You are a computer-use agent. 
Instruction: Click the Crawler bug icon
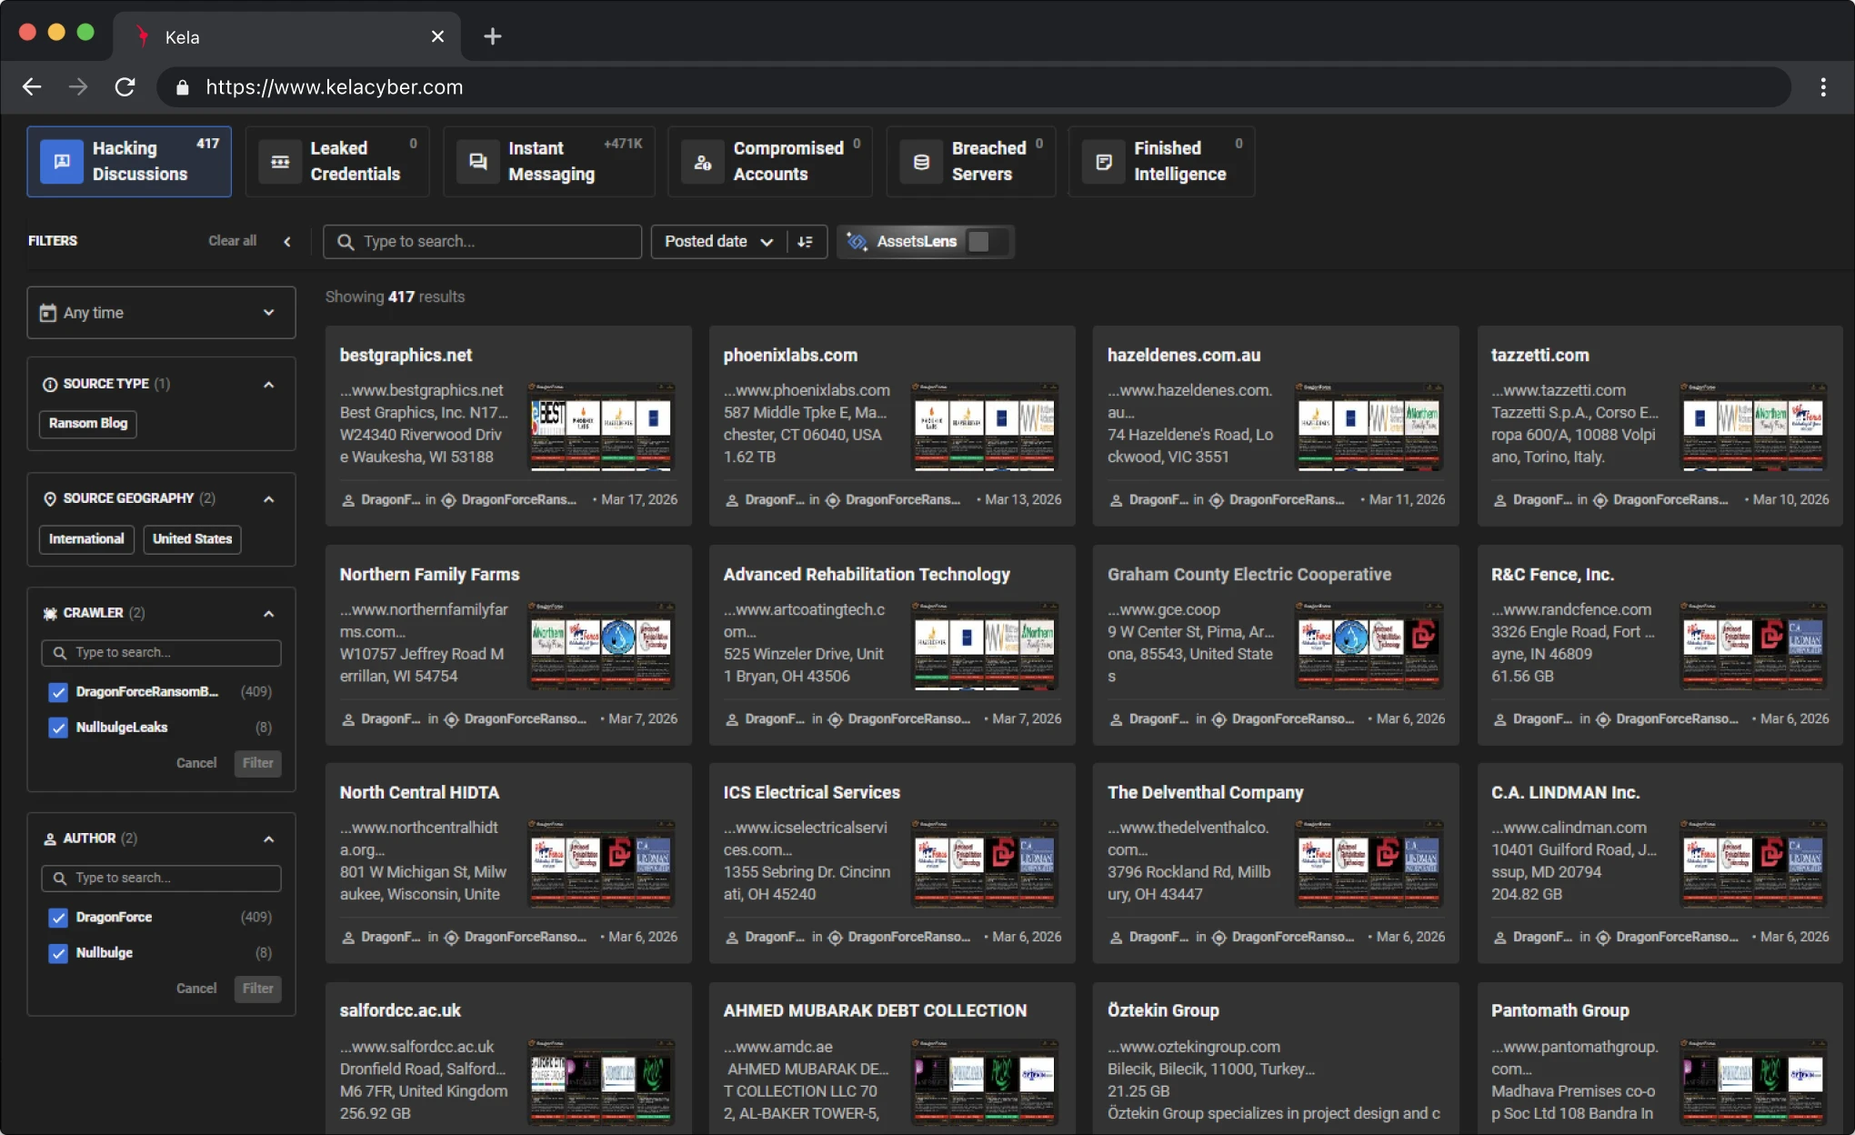[50, 613]
